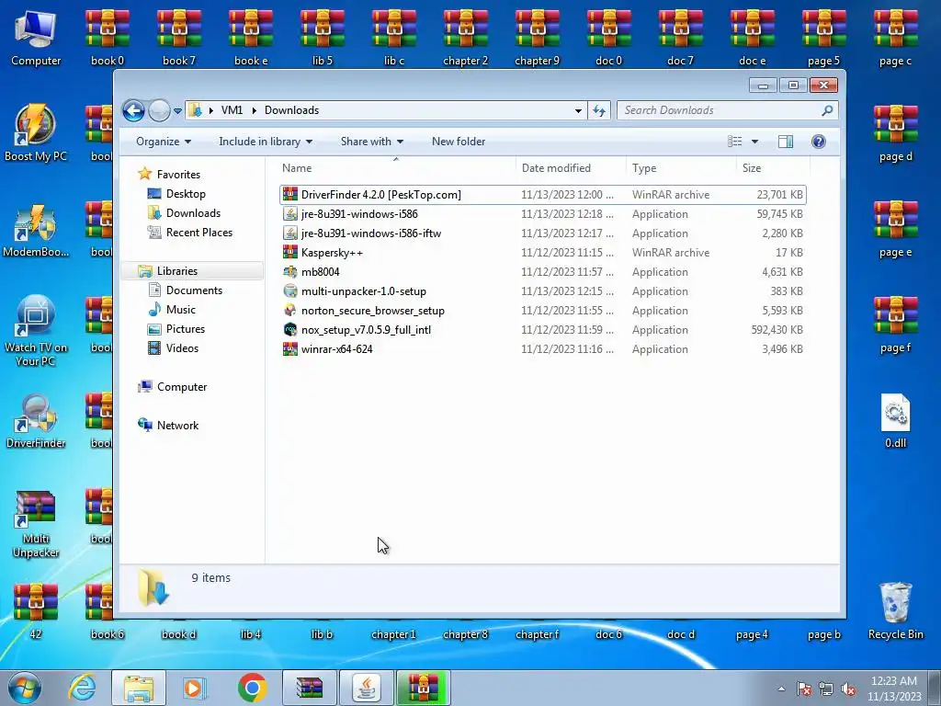This screenshot has height=706, width=941.
Task: Open the Include in library dropdown
Action: (266, 142)
